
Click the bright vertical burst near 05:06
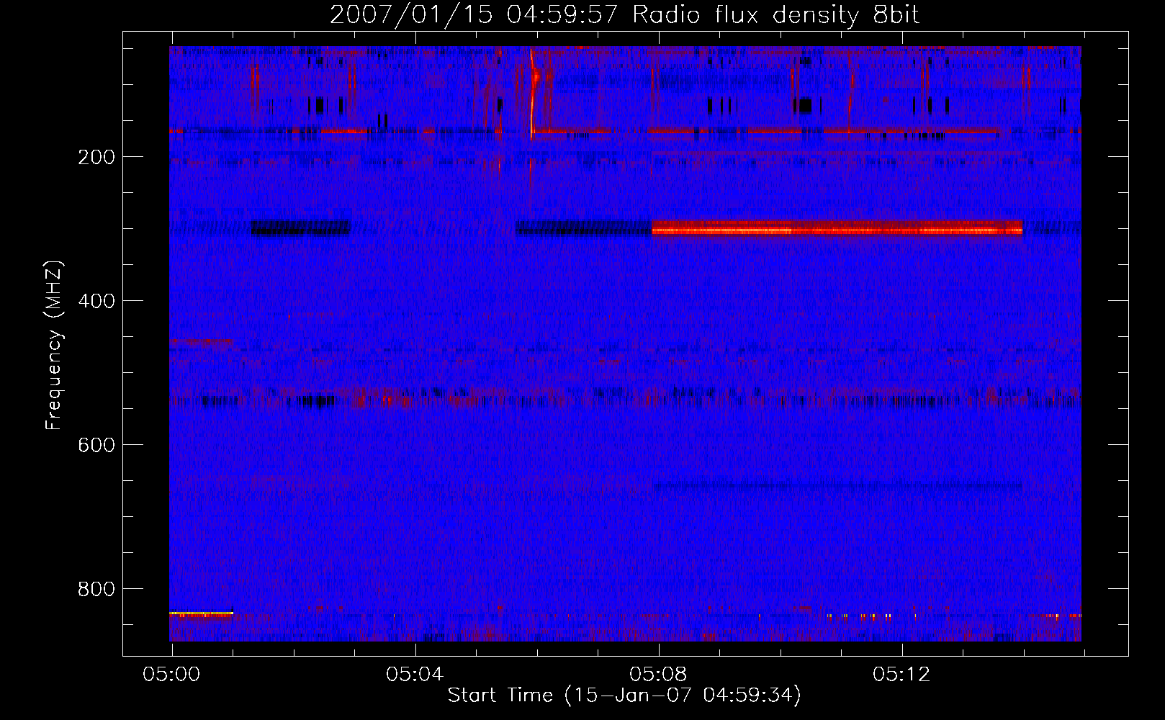click(533, 94)
